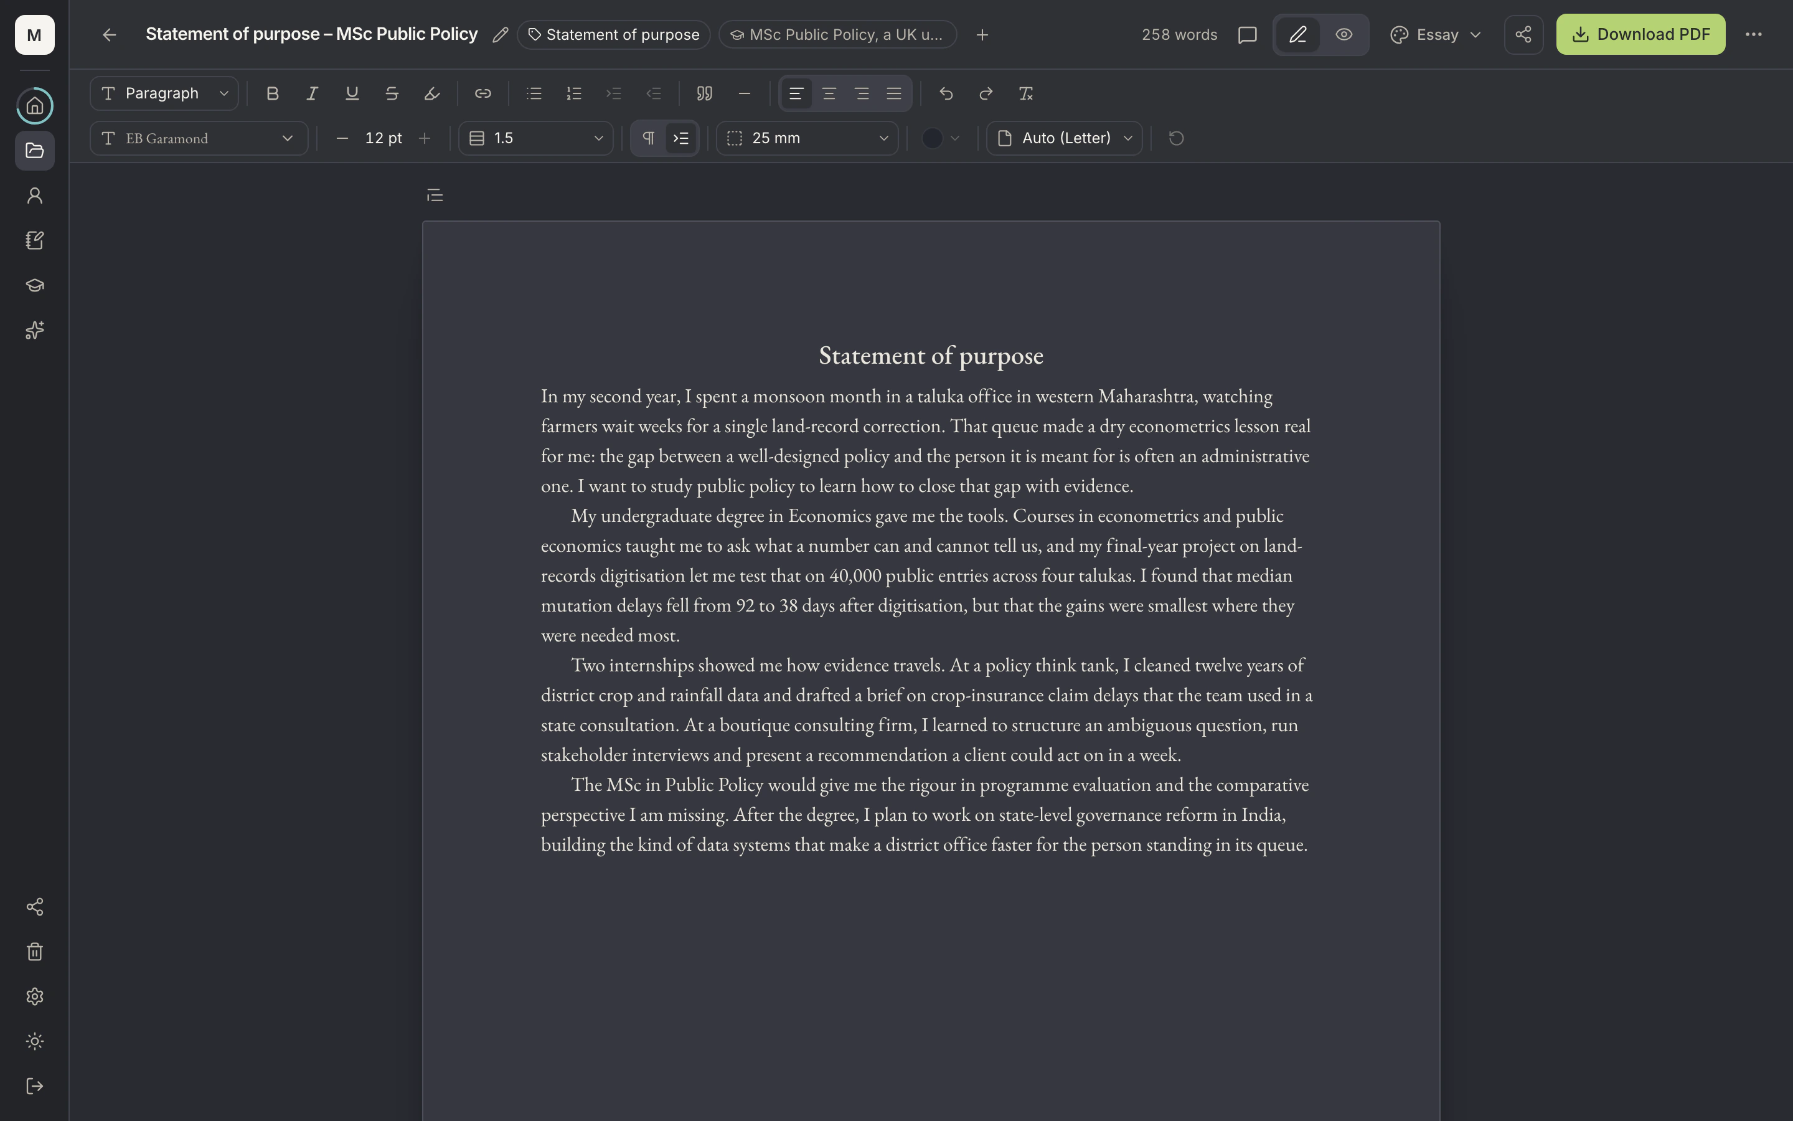The height and width of the screenshot is (1121, 1793).
Task: Increase list indent
Action: click(x=613, y=93)
